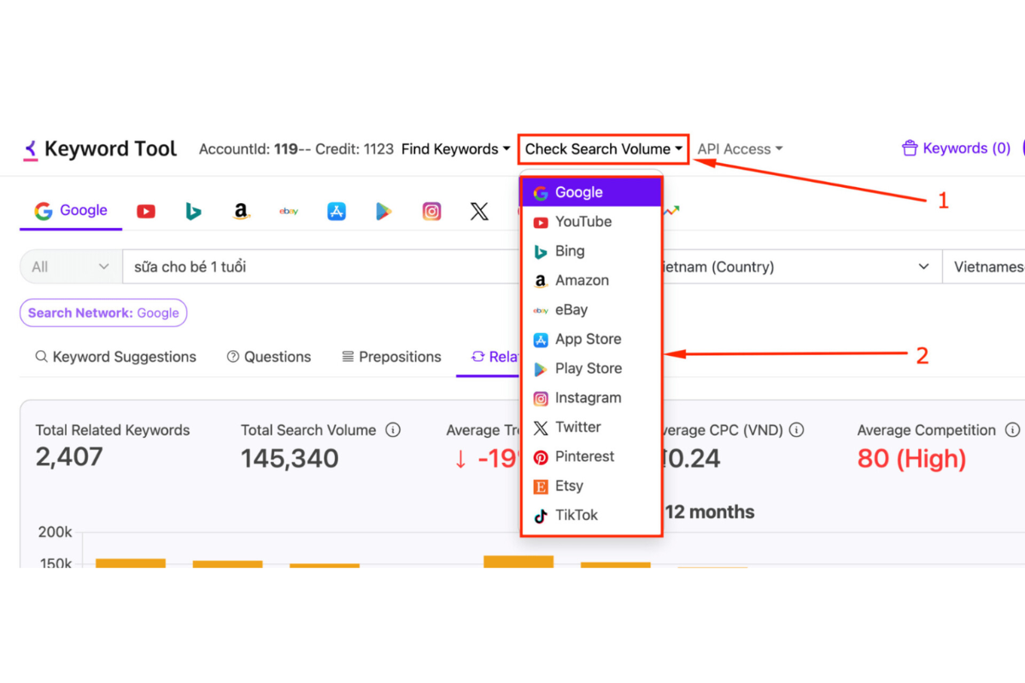Click the YouTube platform icon tab
The height and width of the screenshot is (683, 1025).
tap(146, 211)
